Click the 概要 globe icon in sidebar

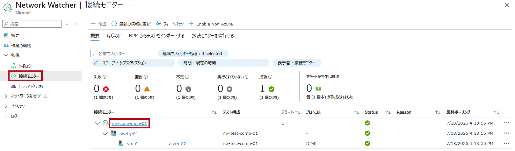point(6,35)
